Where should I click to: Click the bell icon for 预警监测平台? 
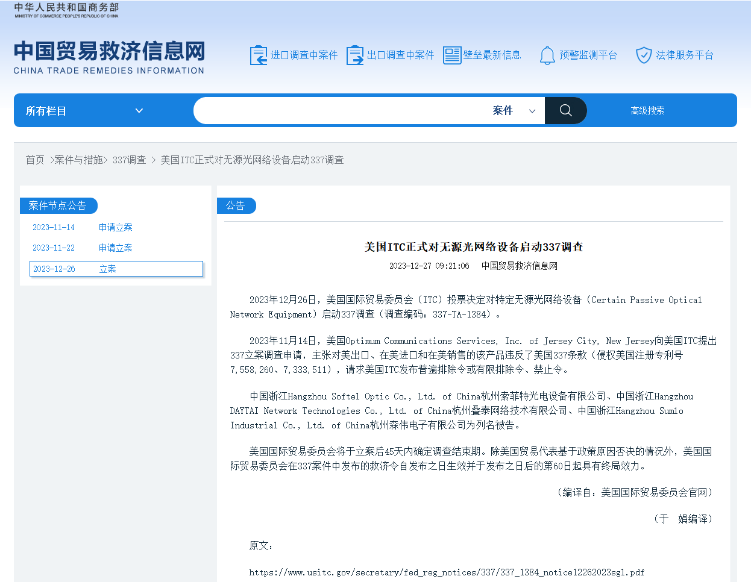(x=547, y=55)
